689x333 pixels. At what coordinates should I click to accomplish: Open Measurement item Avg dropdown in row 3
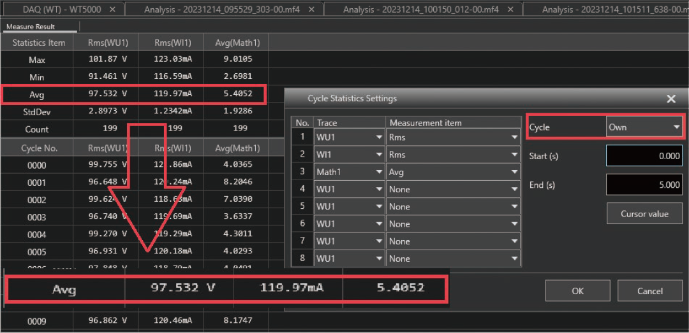tap(453, 172)
